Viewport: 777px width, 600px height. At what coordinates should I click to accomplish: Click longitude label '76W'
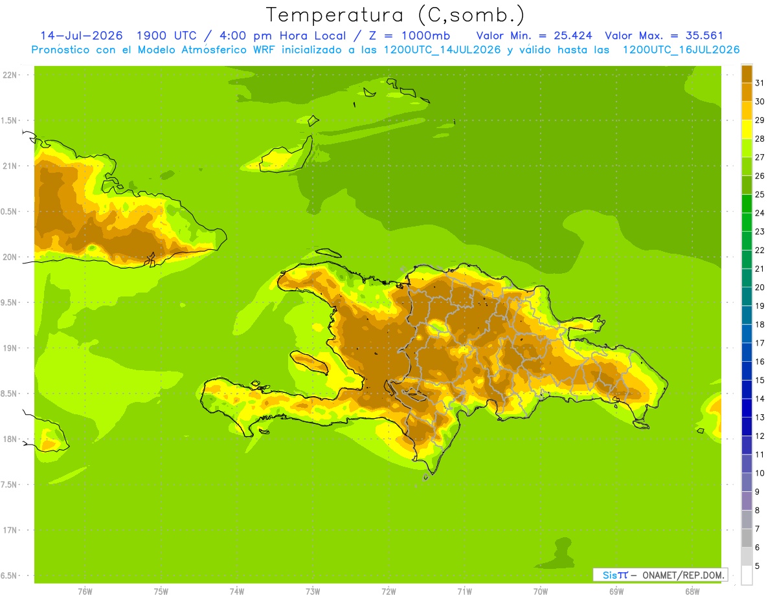(85, 591)
